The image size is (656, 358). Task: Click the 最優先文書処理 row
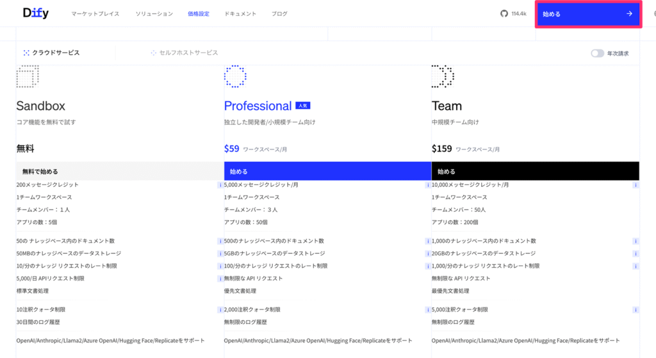point(450,291)
